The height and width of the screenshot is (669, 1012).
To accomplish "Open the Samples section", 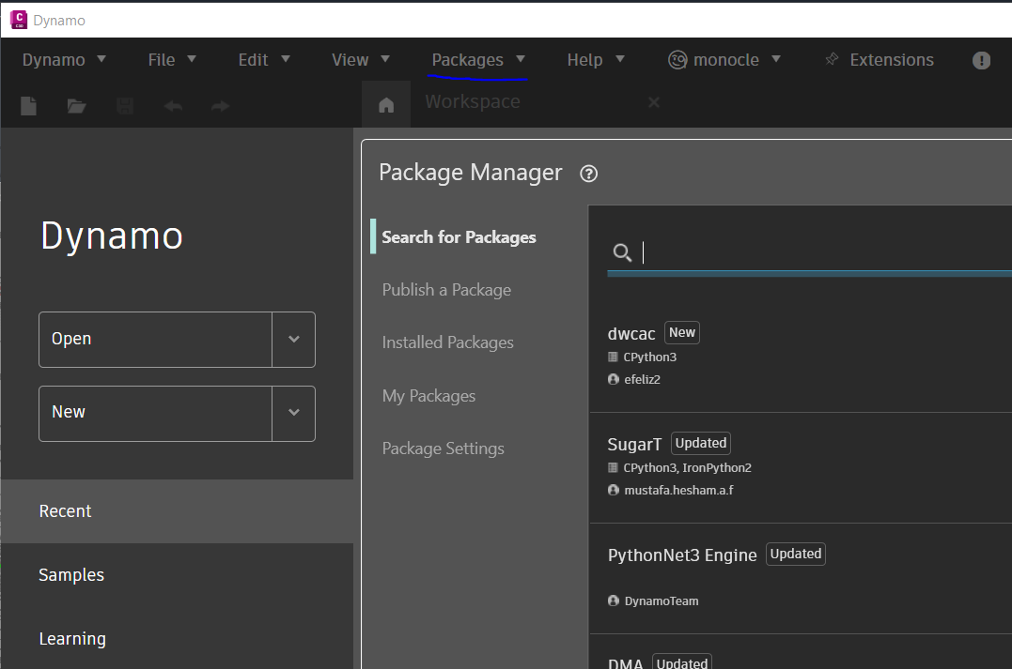I will 71,575.
